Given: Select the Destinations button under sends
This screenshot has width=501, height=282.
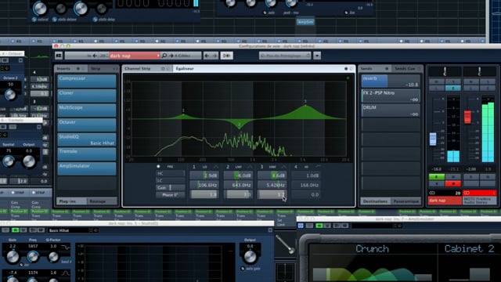Looking at the screenshot, I should coord(376,201).
